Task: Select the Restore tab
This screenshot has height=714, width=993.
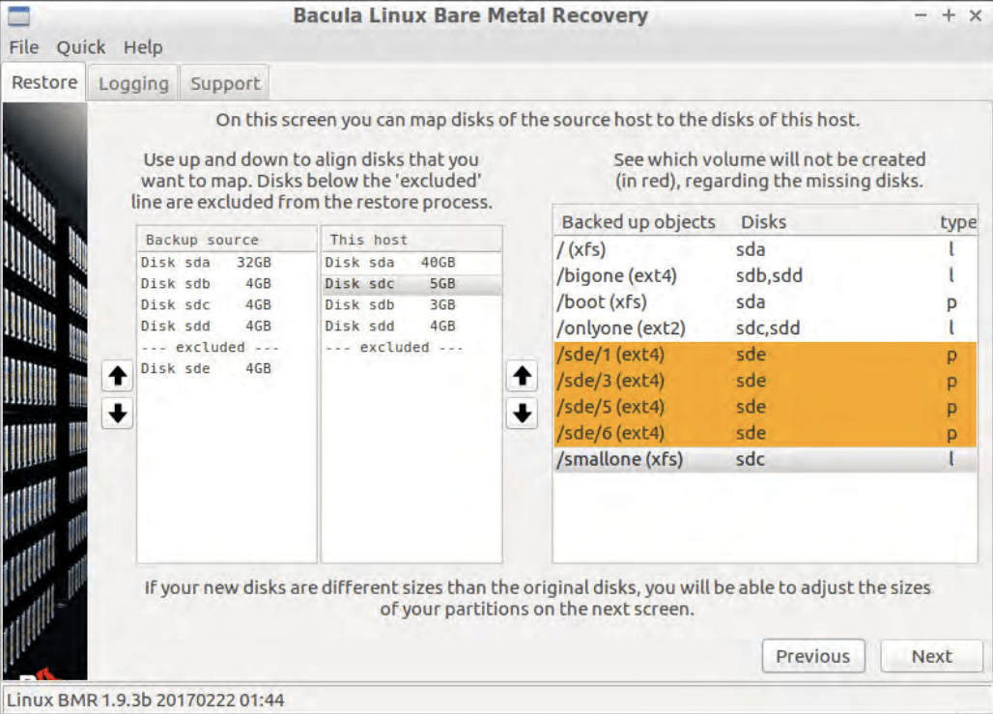Action: click(43, 82)
